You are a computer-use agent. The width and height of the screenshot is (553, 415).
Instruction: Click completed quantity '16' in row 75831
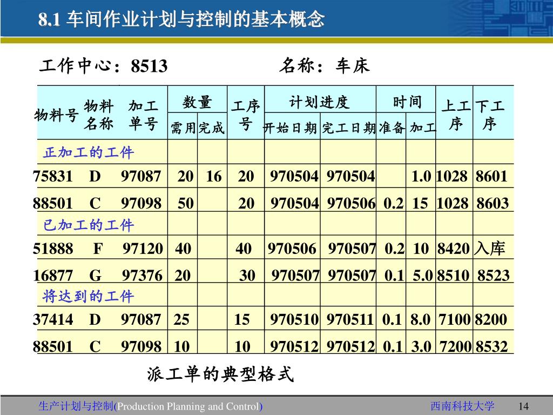tap(214, 176)
